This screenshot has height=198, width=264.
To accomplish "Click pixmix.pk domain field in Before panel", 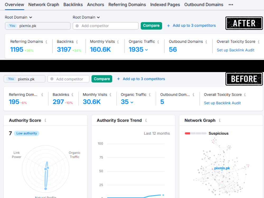I will pyautogui.click(x=25, y=79).
